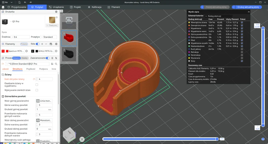
Task: Toggle Zaawansowane advanced mode switch
Action: click(48, 58)
